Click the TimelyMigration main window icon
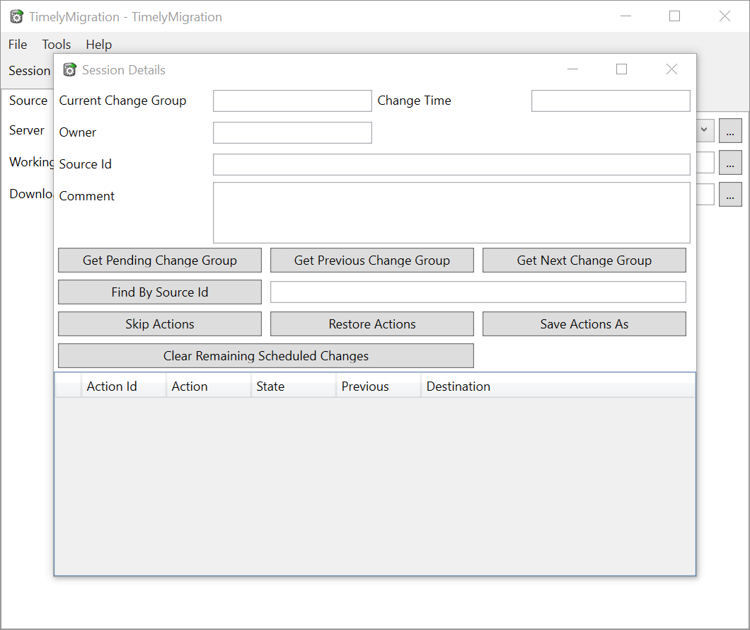Image resolution: width=750 pixels, height=630 pixels. pyautogui.click(x=17, y=17)
